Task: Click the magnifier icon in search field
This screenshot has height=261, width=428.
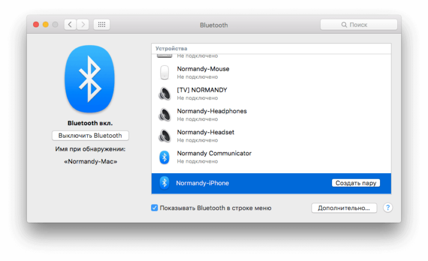Action: (344, 25)
